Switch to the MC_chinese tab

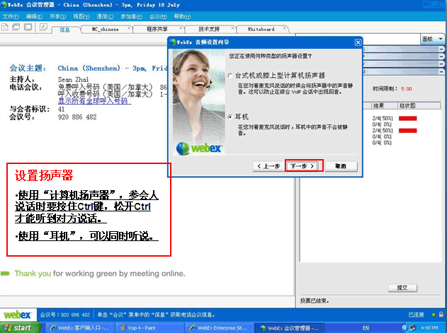coord(106,29)
